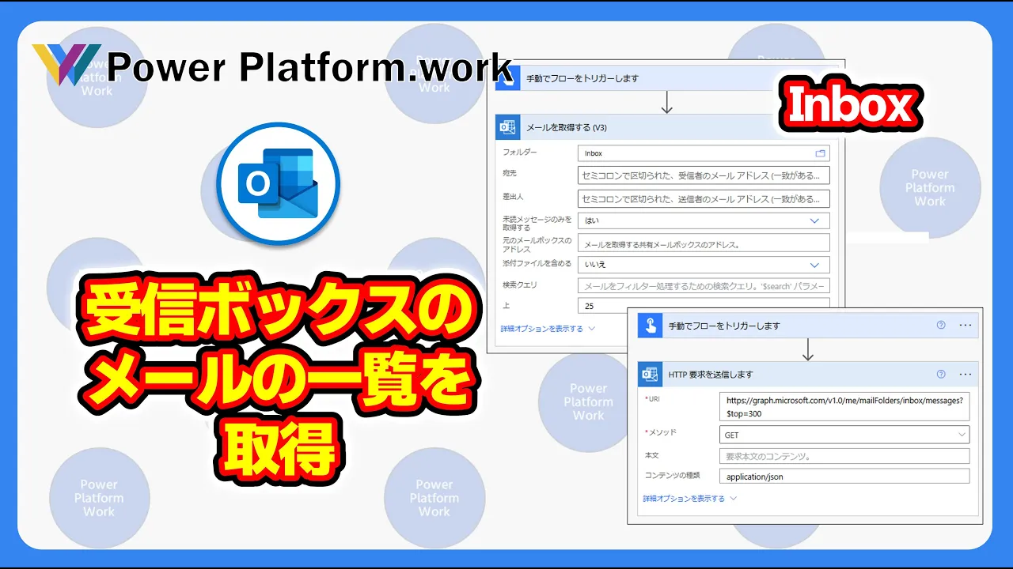This screenshot has height=569, width=1013.
Task: Click the フォルダー field containing Inbox
Action: click(x=704, y=153)
